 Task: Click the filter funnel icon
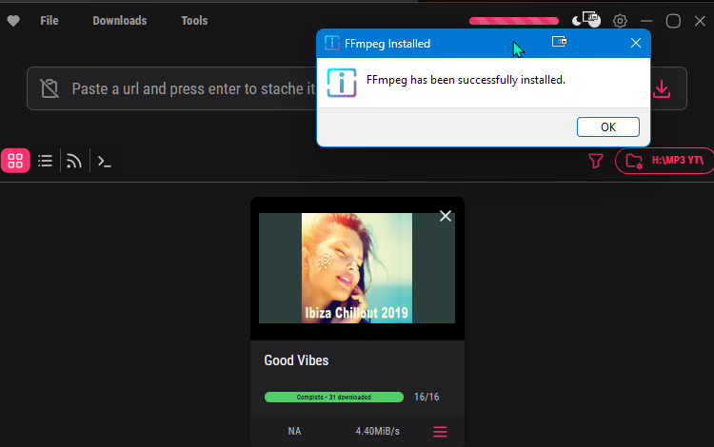tap(596, 161)
